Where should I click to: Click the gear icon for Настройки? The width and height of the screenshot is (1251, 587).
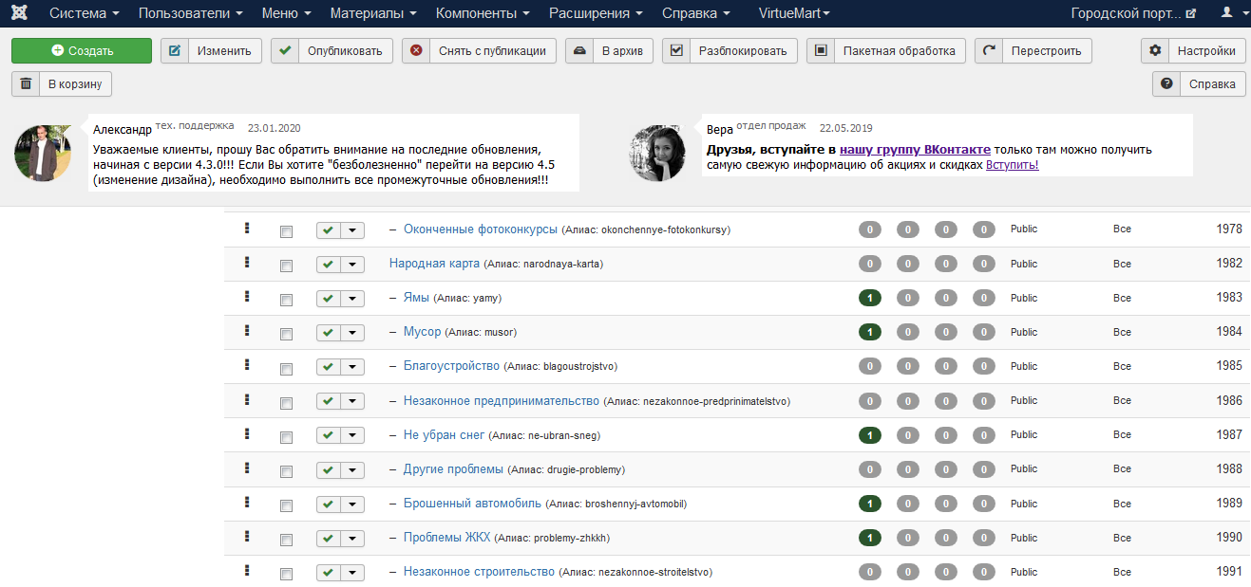point(1155,51)
